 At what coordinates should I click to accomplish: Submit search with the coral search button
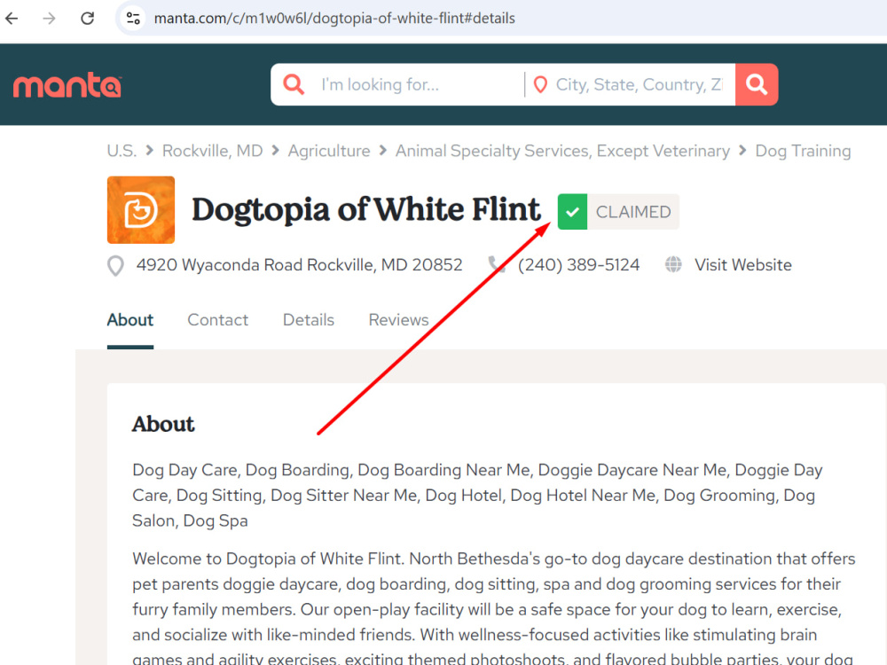(757, 85)
